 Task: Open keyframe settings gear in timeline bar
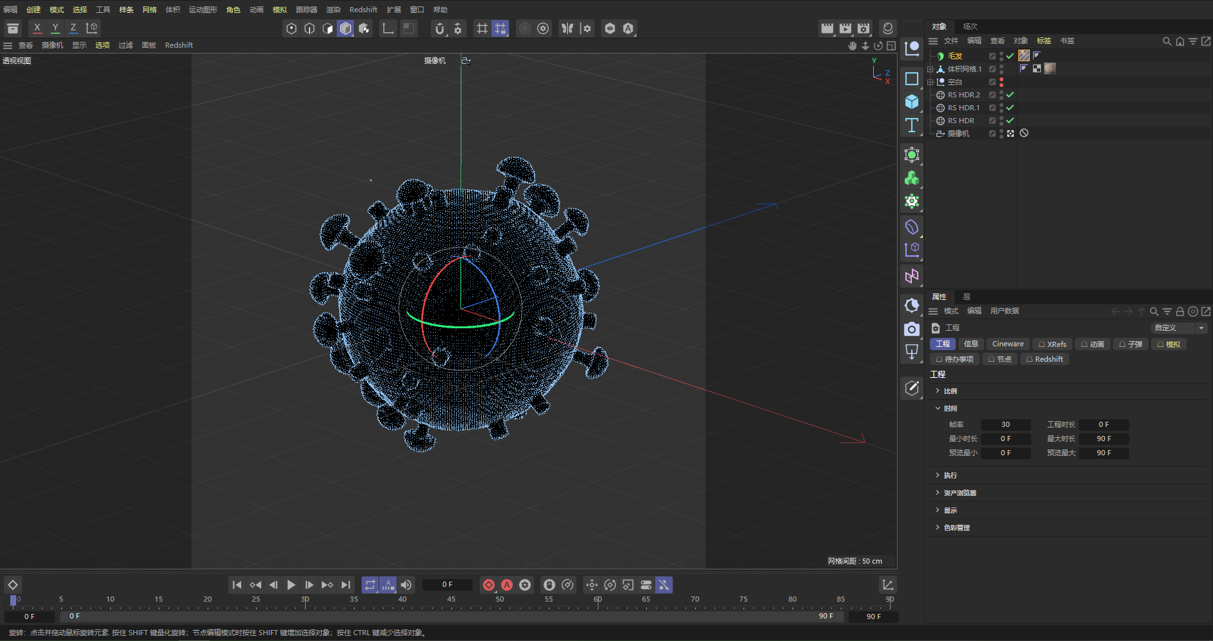(525, 585)
